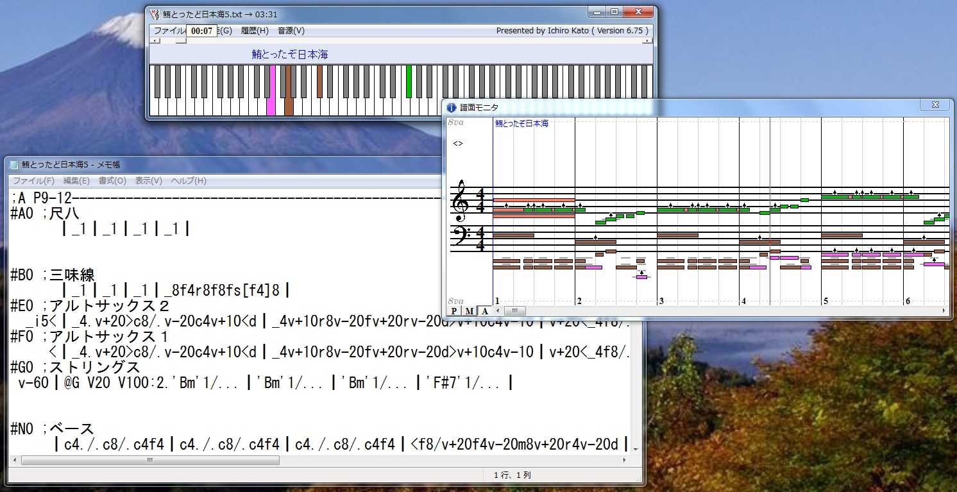This screenshot has height=492, width=957.
Task: Click the upper 8va label in the score monitor
Action: 455,122
